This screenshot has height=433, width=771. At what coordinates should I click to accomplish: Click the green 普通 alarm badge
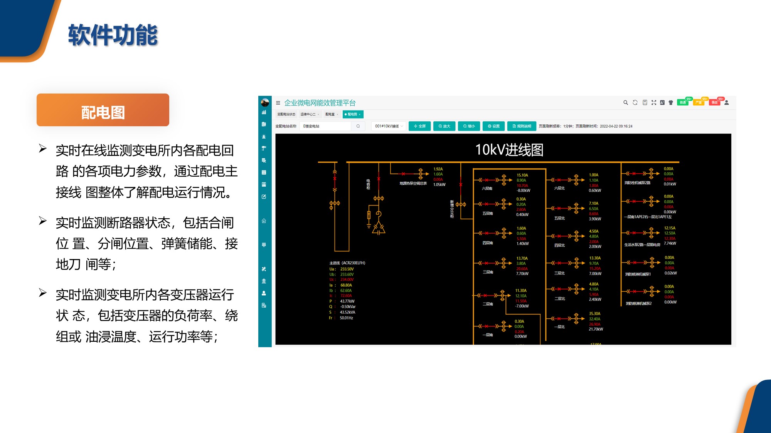(x=683, y=102)
